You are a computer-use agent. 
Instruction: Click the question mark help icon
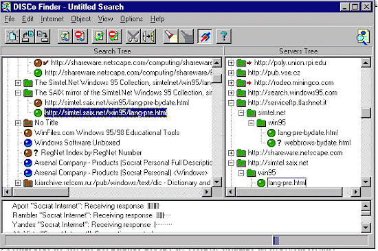(x=224, y=36)
